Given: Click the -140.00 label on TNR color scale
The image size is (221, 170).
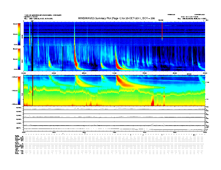Looking at the screenshot, I should coord(15,91).
